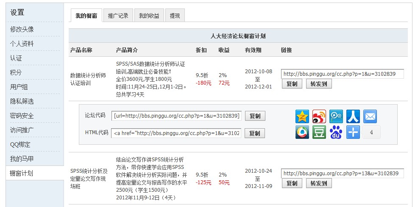
Task: Share to Baidu paw icon
Action: coord(336,132)
